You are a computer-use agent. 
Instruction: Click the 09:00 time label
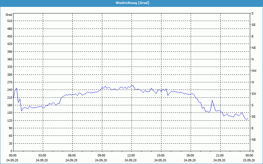102,155
